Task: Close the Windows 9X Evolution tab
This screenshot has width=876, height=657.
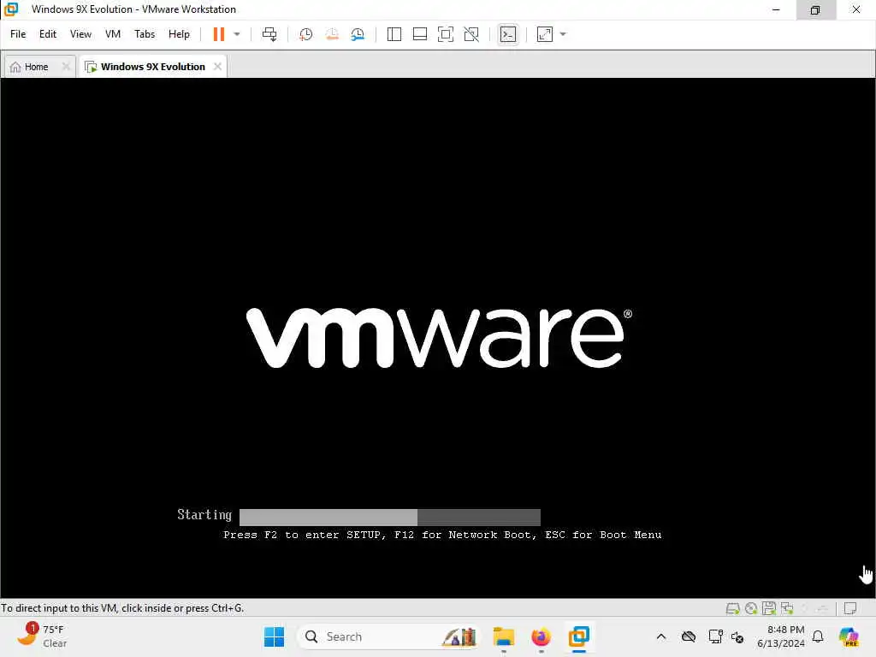Action: click(217, 67)
